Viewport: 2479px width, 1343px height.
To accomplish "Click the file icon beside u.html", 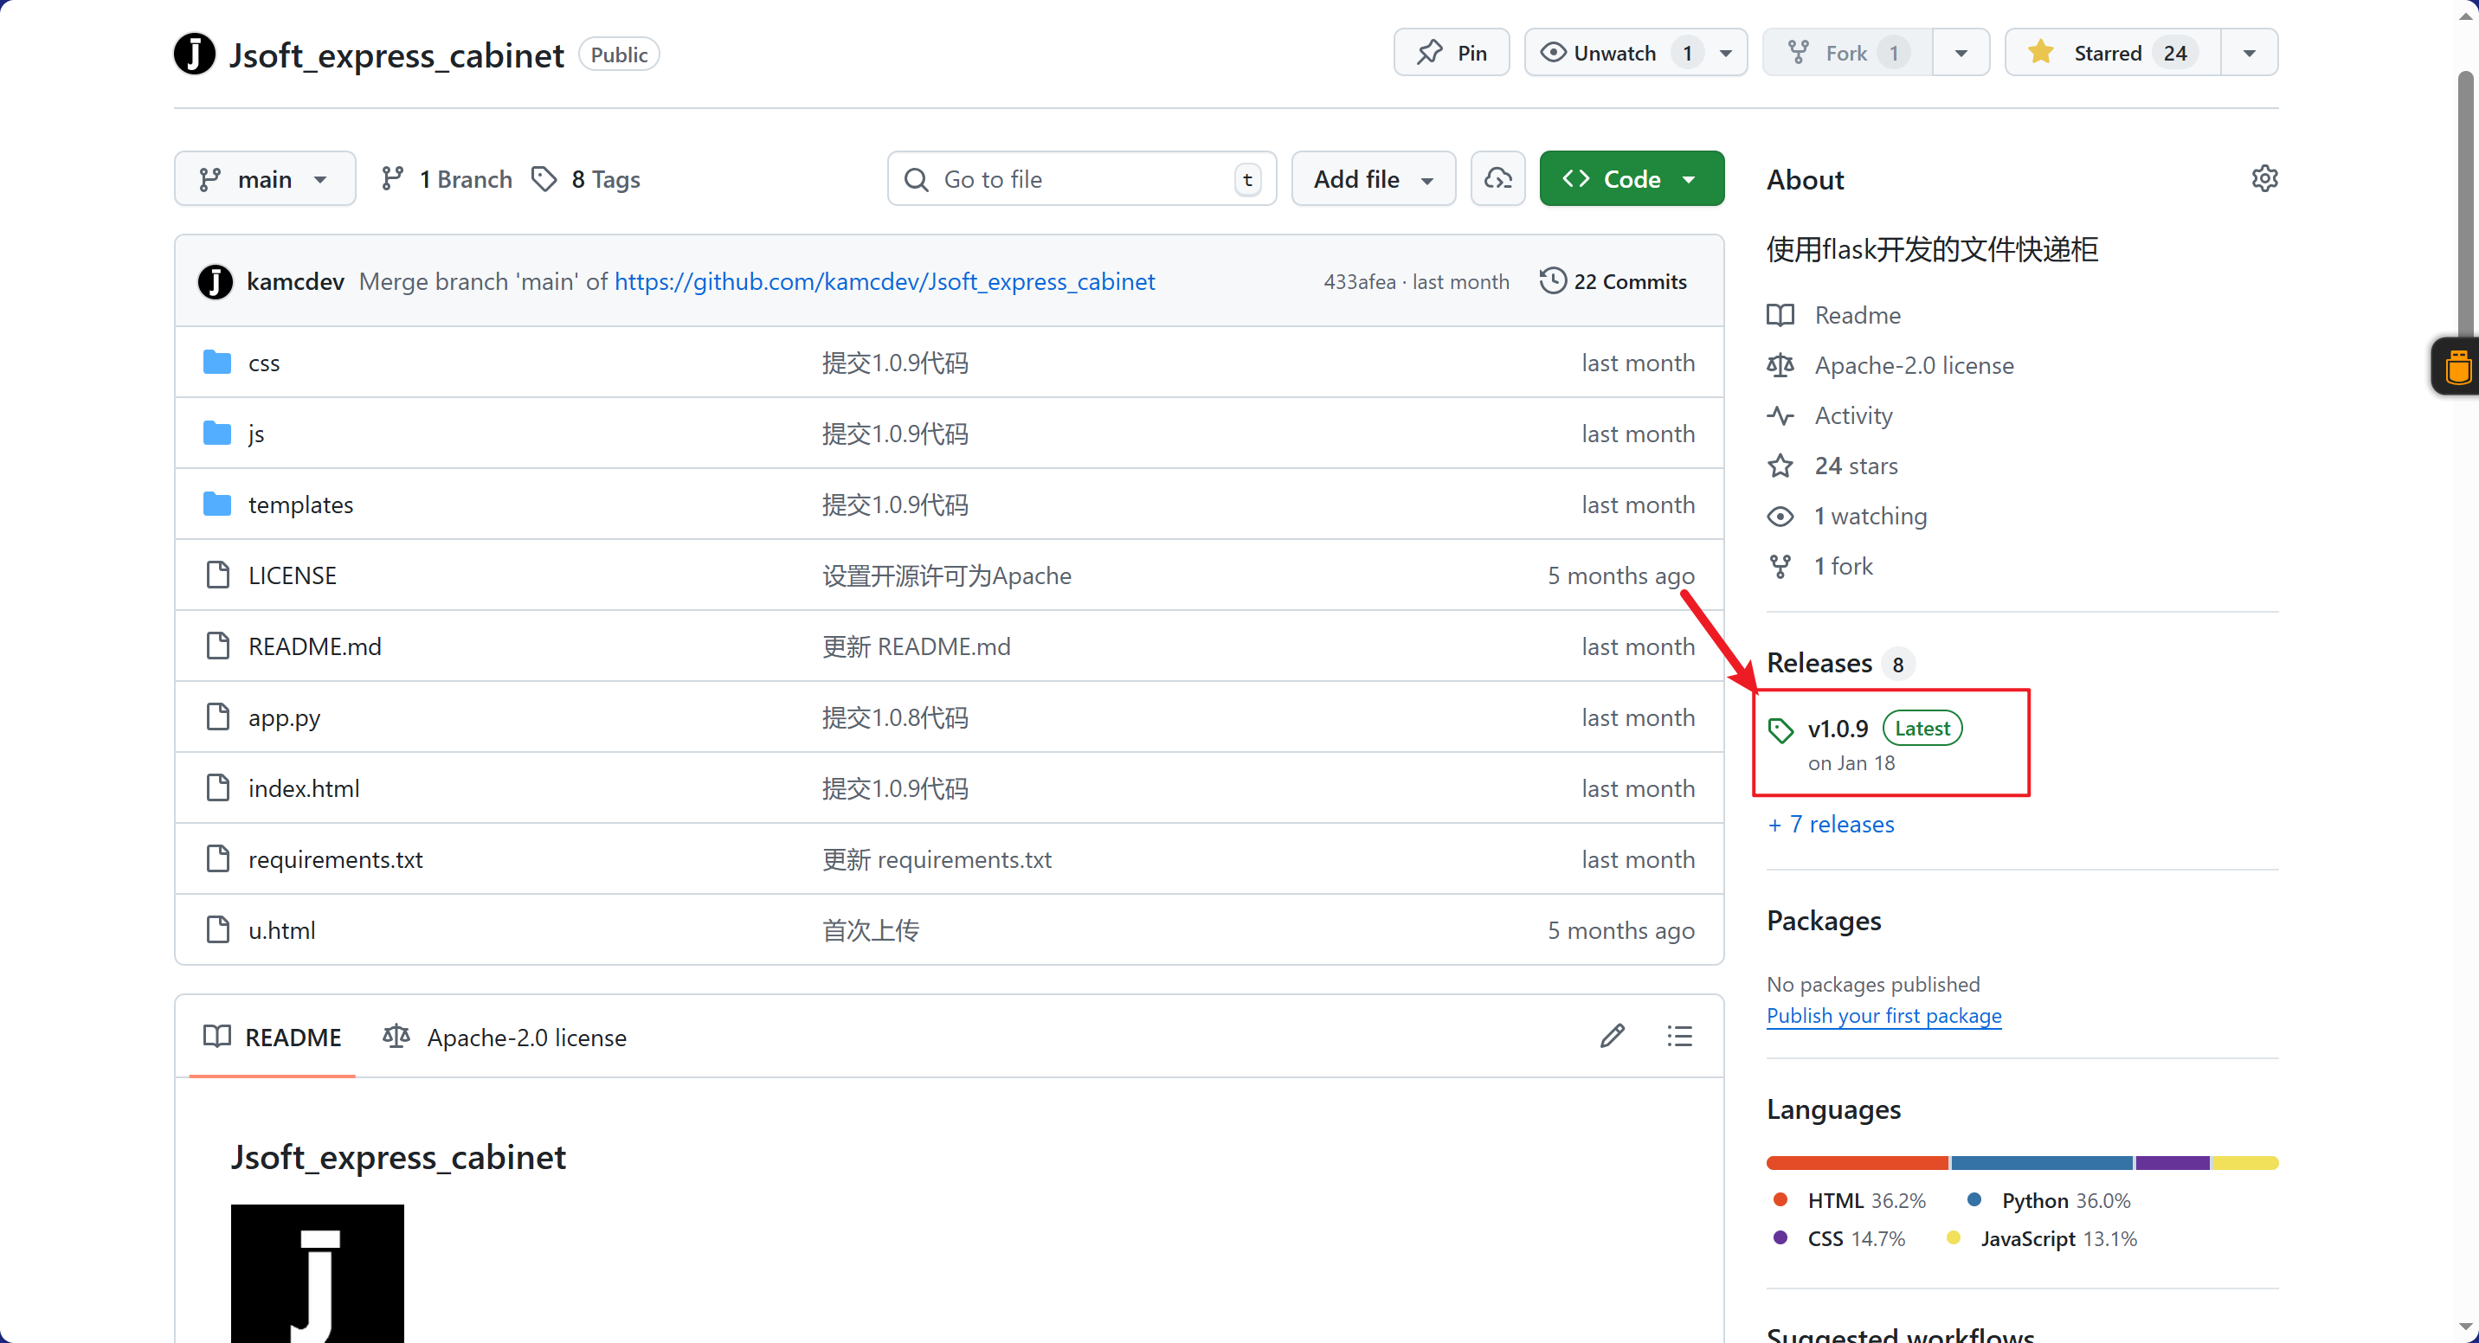I will 218,929.
